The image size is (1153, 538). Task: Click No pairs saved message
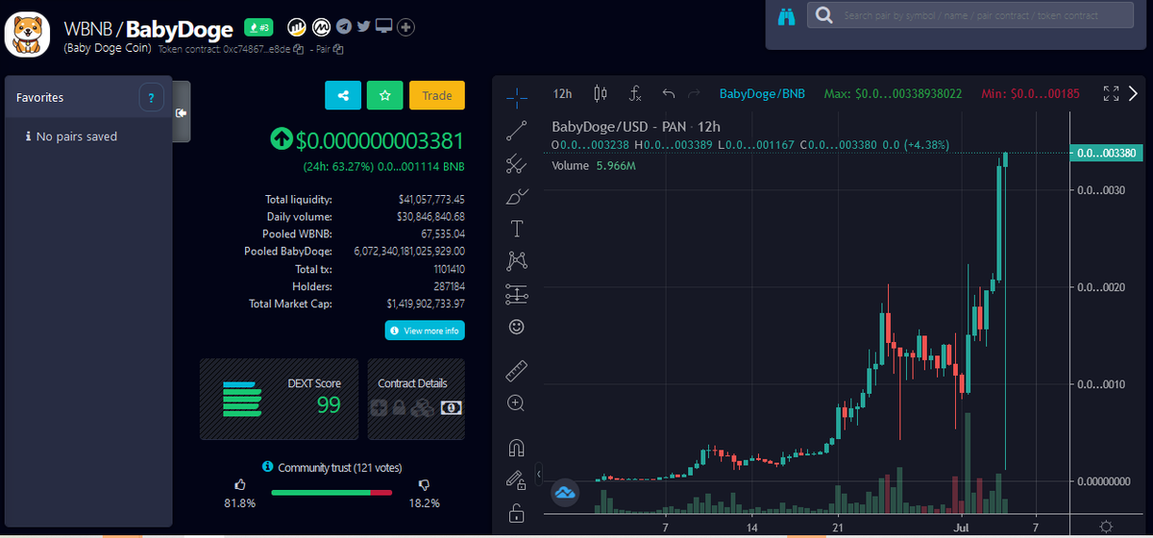tap(71, 136)
